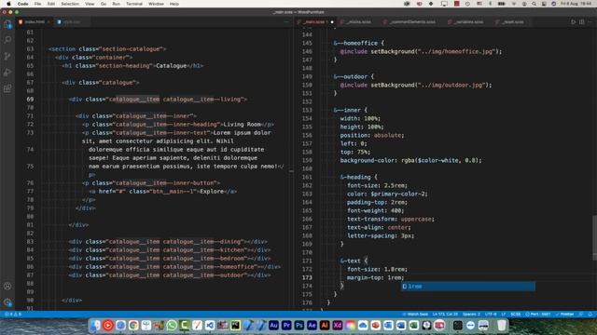Switch to the index.html tab

(35, 22)
